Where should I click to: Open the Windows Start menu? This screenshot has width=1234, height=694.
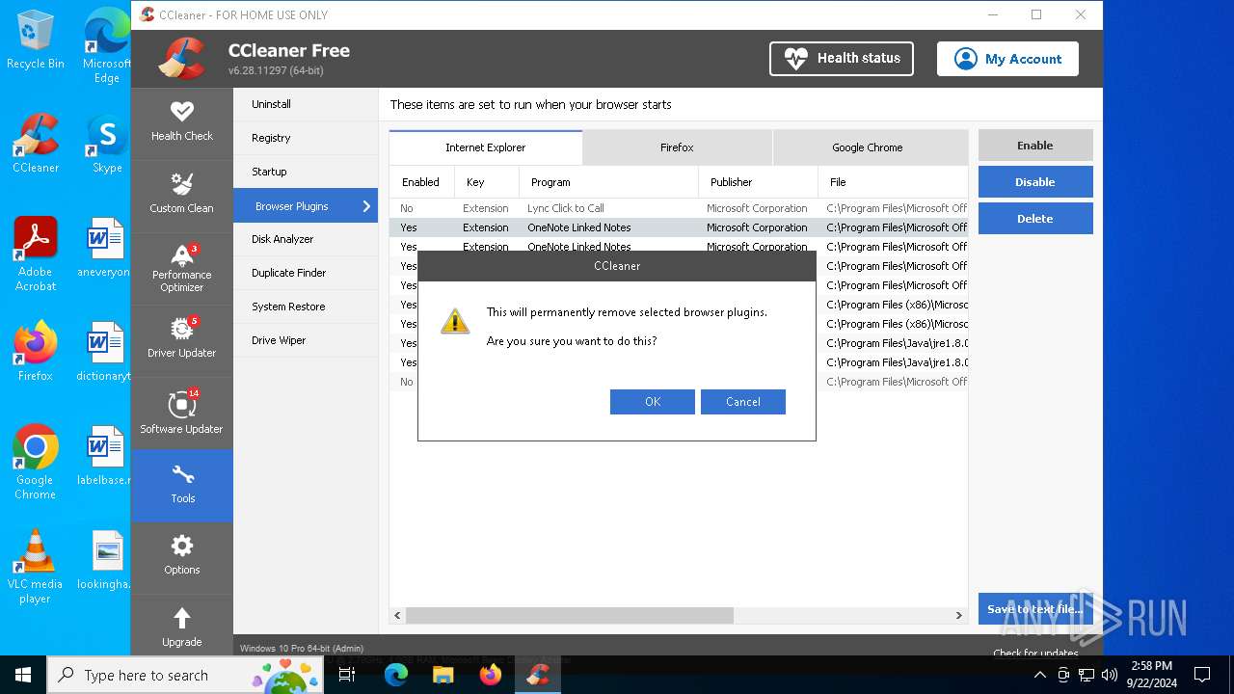[x=23, y=675]
